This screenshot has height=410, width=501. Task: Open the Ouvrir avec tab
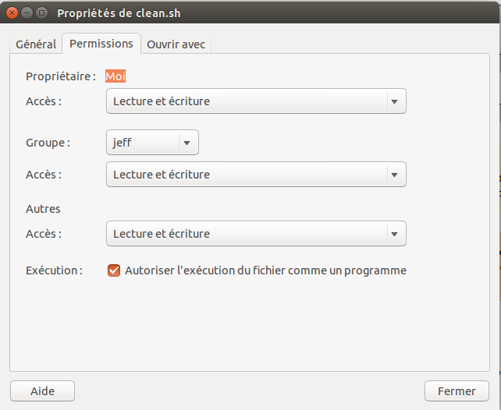[176, 44]
